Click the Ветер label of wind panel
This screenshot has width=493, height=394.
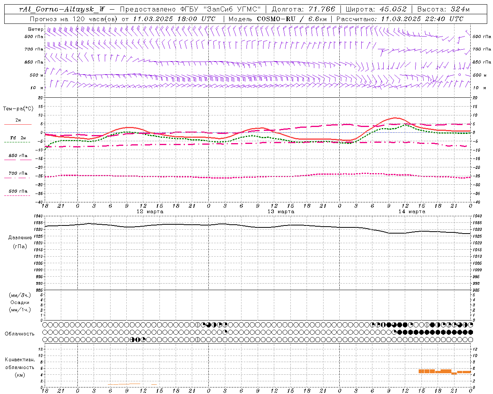pyautogui.click(x=35, y=29)
